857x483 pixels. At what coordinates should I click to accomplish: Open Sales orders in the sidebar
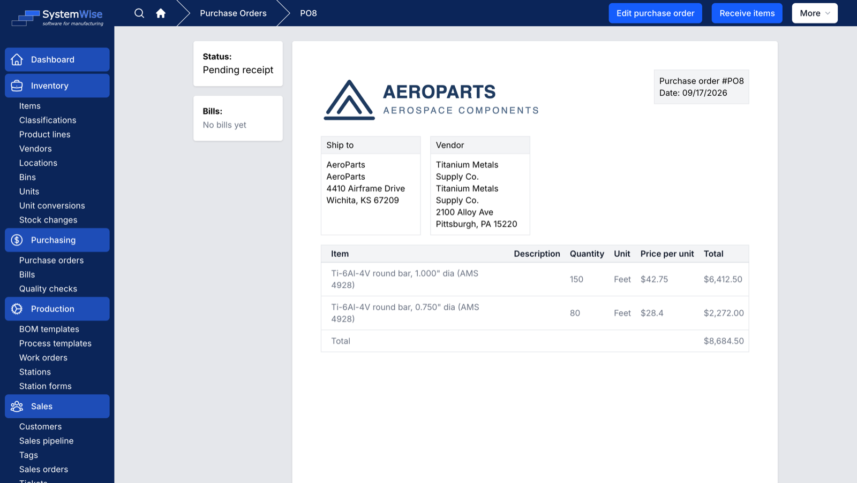coord(43,470)
